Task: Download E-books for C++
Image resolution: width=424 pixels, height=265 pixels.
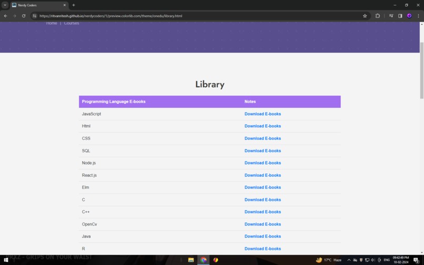Action: [263, 212]
